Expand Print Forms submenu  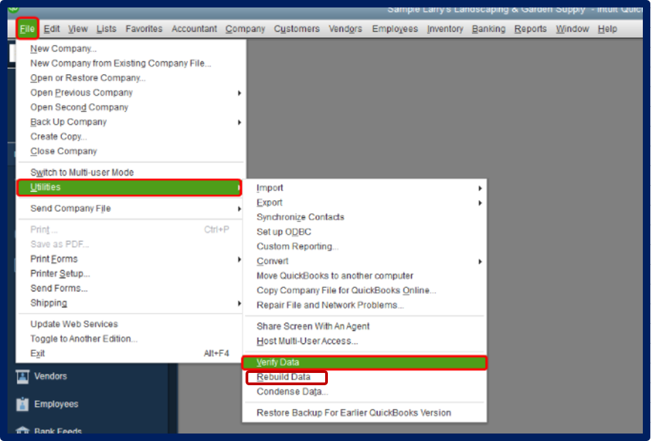click(129, 259)
